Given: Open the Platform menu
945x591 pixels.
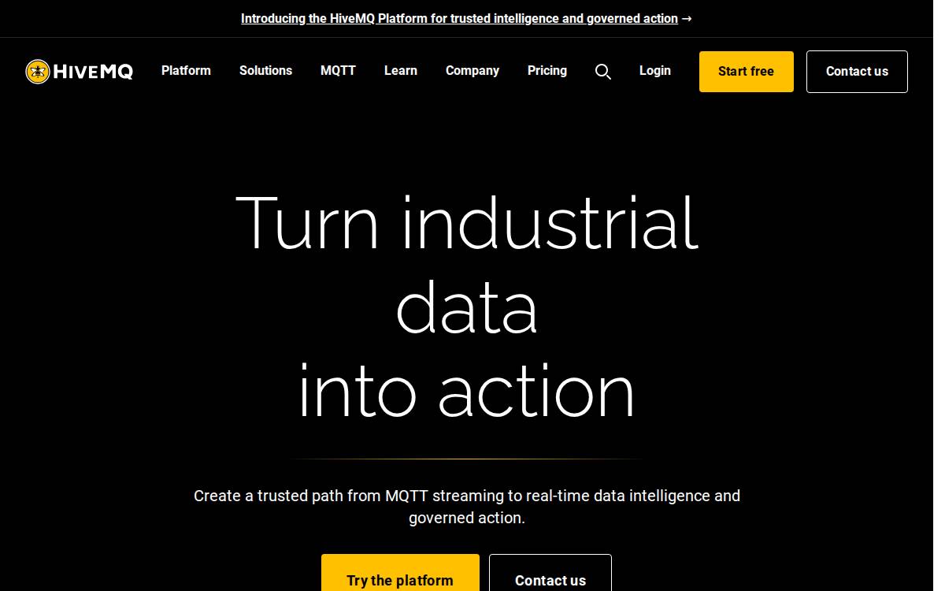Looking at the screenshot, I should pos(186,70).
